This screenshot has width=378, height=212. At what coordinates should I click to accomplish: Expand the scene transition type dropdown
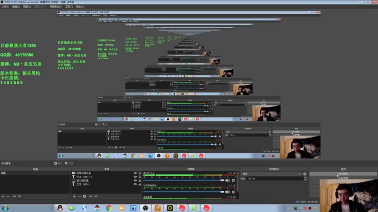(271, 174)
